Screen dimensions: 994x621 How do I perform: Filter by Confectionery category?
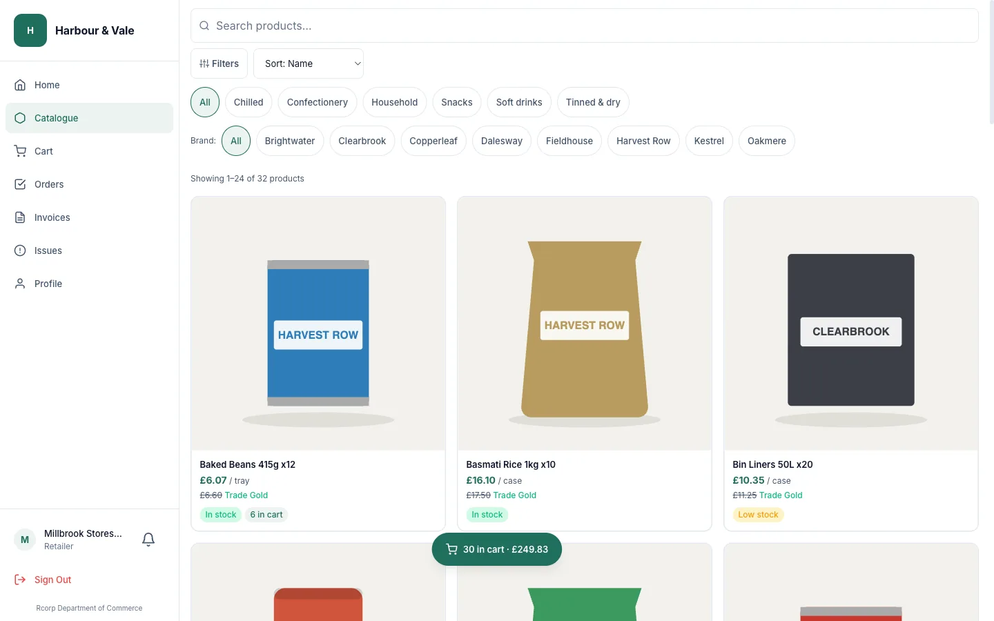pyautogui.click(x=318, y=102)
